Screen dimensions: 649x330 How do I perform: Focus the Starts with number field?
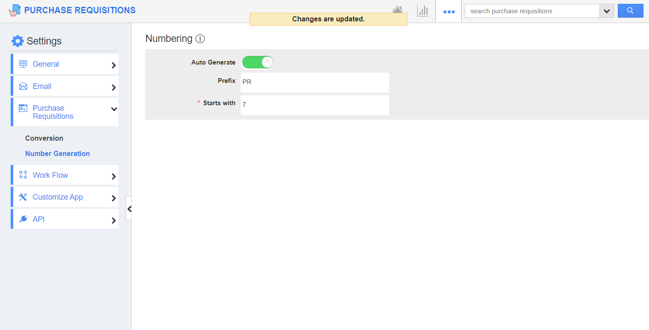click(x=315, y=105)
